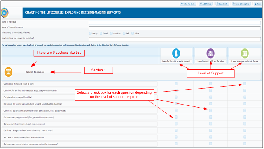The image size is (264, 149).
Task: Check someone decides for finding a job
Action: [x=245, y=90]
